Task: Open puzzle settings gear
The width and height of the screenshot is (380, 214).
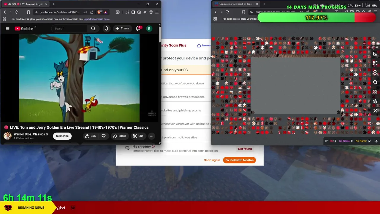Action: coord(375,101)
